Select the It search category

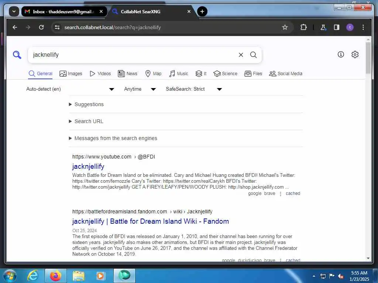click(201, 74)
